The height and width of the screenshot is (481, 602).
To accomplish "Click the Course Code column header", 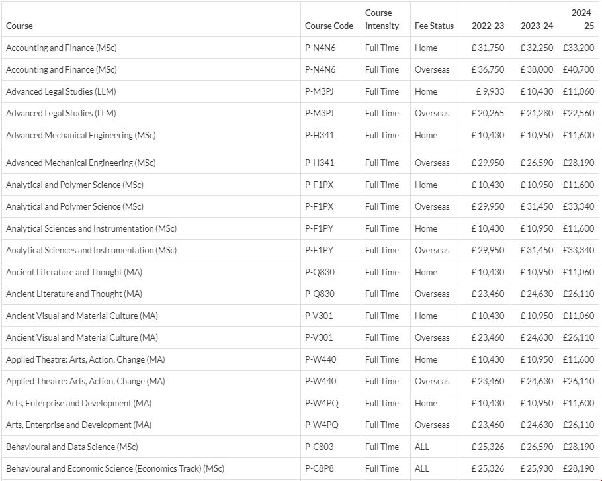I will (x=329, y=26).
